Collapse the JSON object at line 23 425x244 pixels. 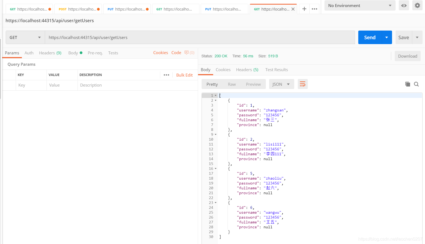click(216, 203)
